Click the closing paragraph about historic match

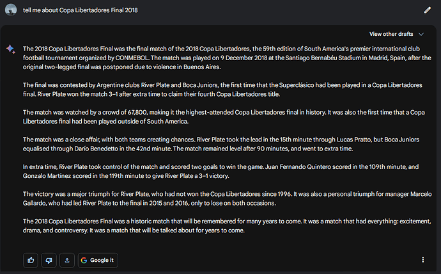227,225
